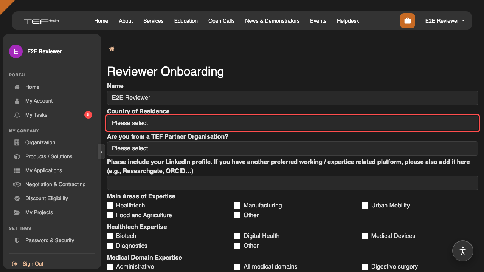
Task: Check the Medical Devices checkbox
Action: pyautogui.click(x=365, y=236)
